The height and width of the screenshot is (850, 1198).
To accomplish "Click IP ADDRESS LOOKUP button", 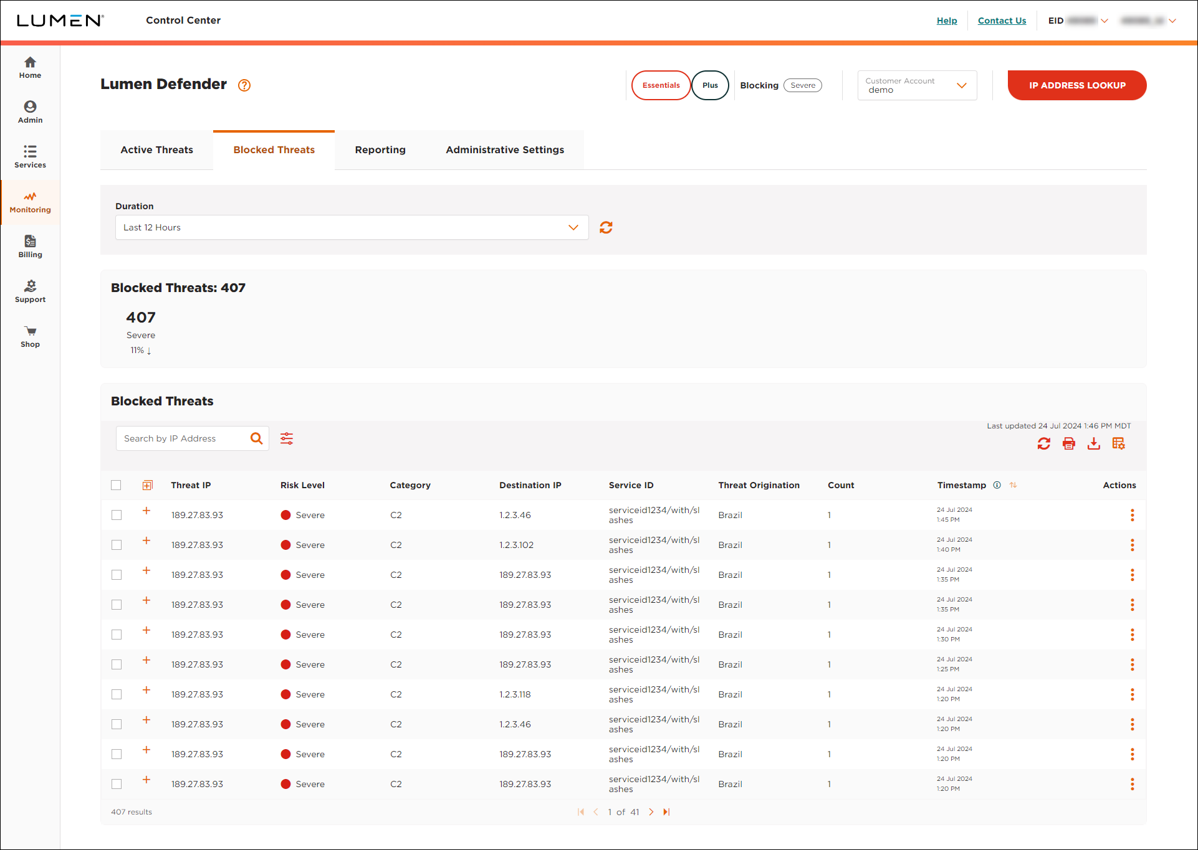I will pos(1077,85).
